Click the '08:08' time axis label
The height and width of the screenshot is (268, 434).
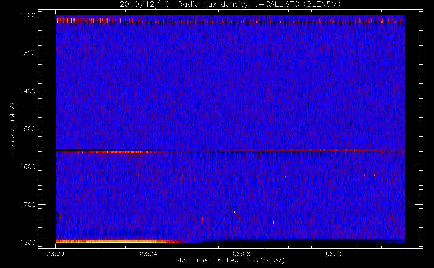click(241, 254)
